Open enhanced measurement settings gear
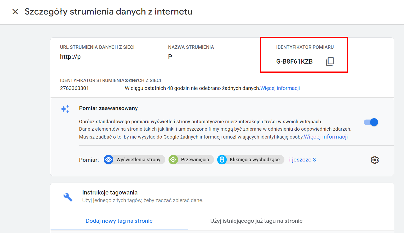This screenshot has height=233, width=404. pyautogui.click(x=375, y=160)
